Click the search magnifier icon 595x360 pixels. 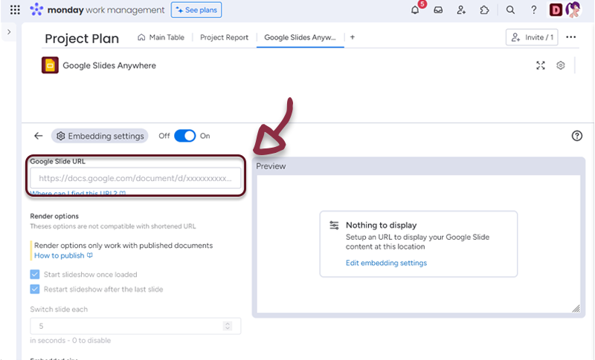coord(510,10)
